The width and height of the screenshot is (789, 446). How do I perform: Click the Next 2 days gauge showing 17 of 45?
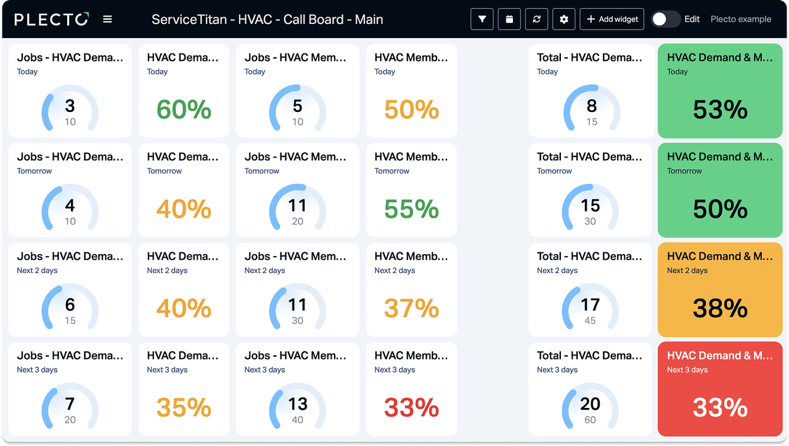590,309
